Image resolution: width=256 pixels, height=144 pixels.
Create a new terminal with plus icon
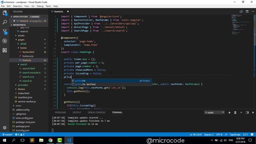coord(229,112)
